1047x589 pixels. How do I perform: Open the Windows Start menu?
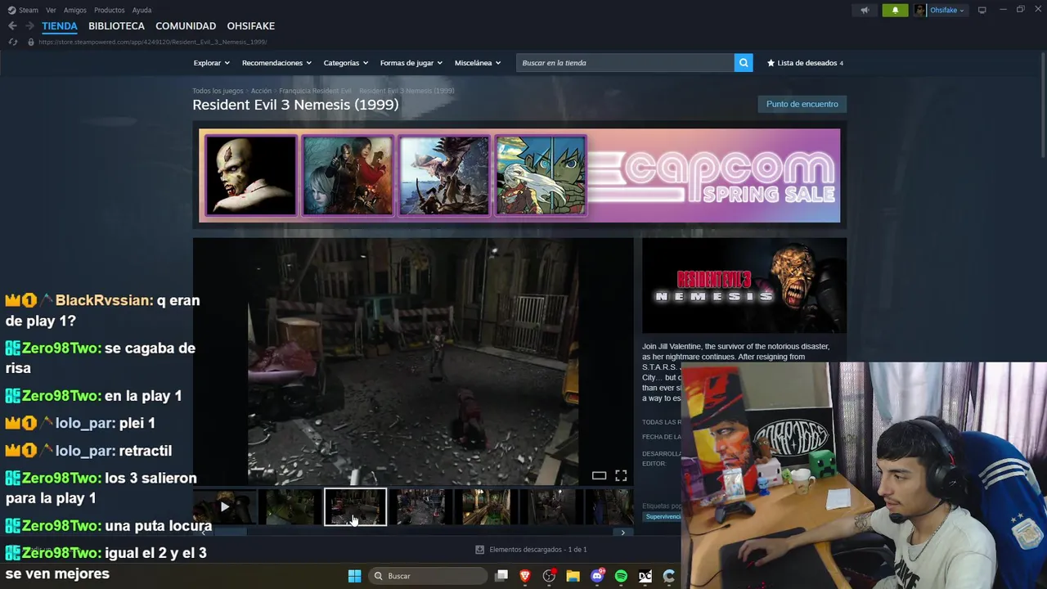354,576
